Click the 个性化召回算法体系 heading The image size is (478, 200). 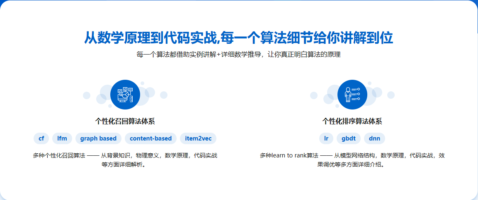[x=125, y=121]
